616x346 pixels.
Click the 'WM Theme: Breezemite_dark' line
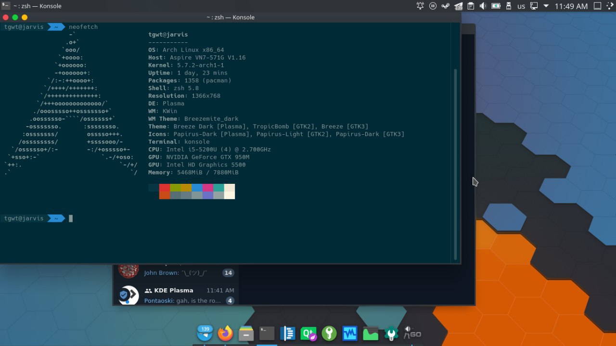tap(193, 118)
